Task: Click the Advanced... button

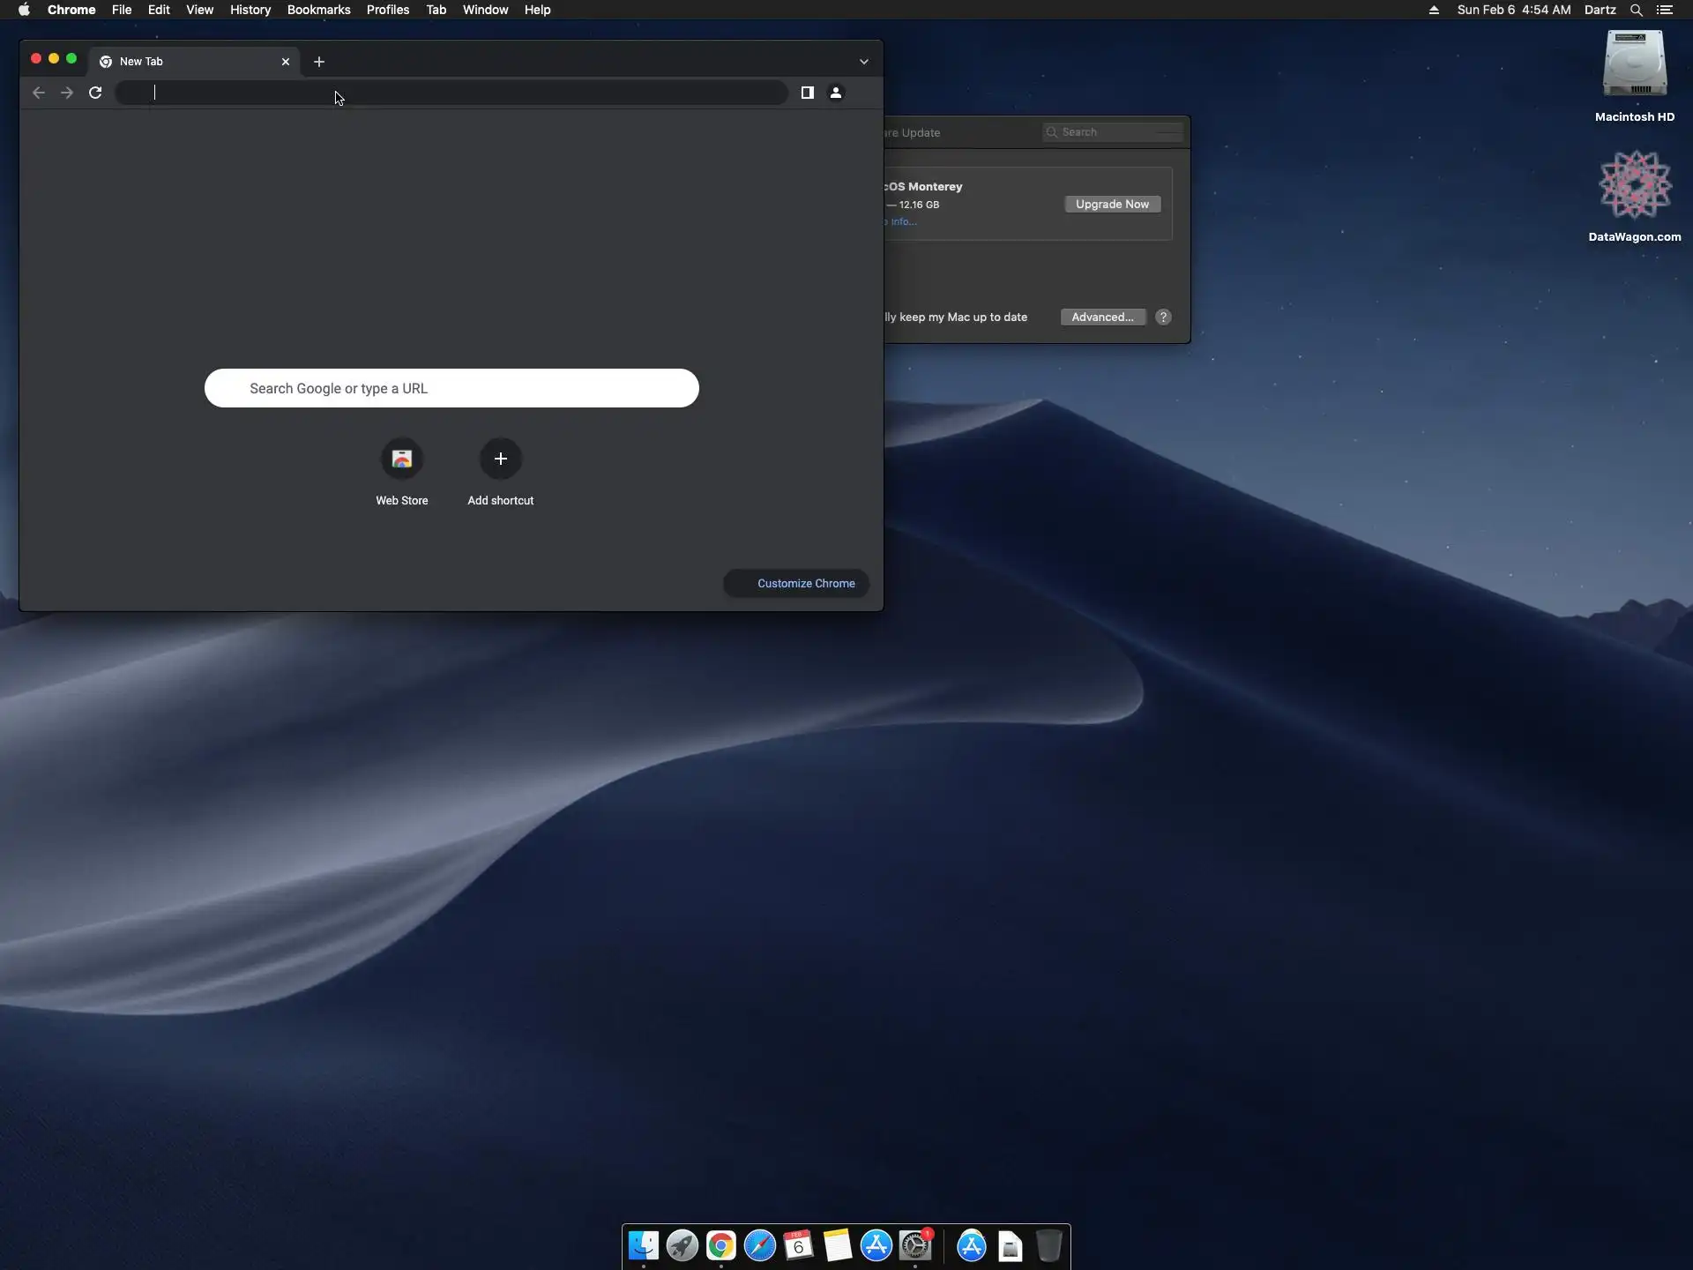Action: pos(1102,317)
